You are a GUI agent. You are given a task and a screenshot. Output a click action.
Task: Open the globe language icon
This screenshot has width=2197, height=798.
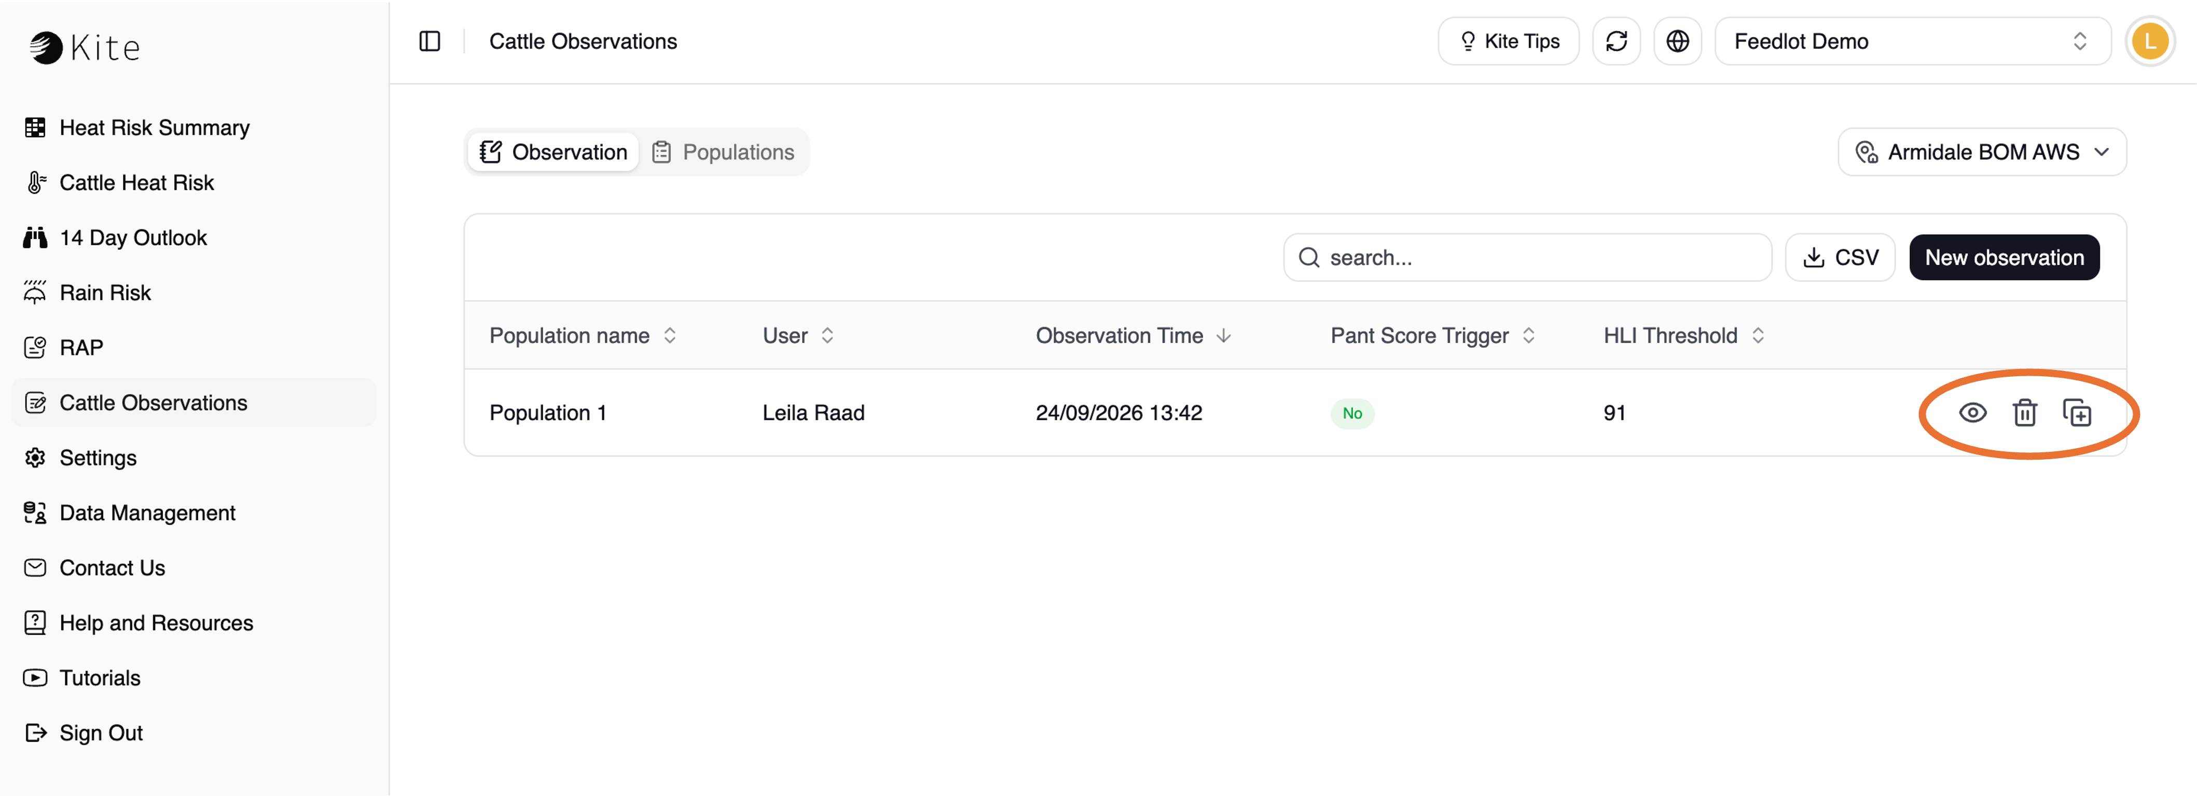[1678, 41]
